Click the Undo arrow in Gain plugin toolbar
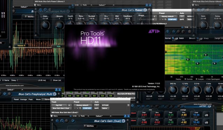 [71, 116]
